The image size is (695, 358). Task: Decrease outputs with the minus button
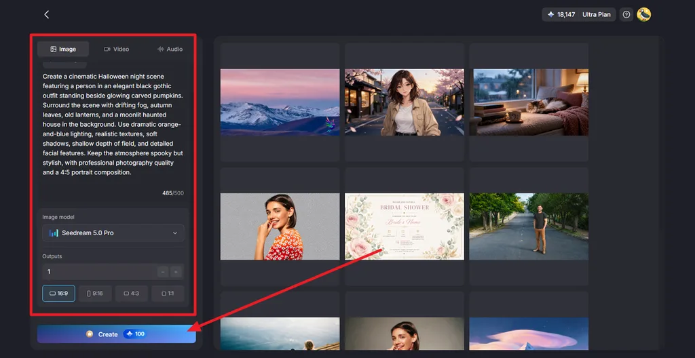click(x=163, y=272)
